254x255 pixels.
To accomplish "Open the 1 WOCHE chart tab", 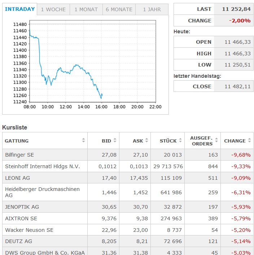I will pos(53,9).
